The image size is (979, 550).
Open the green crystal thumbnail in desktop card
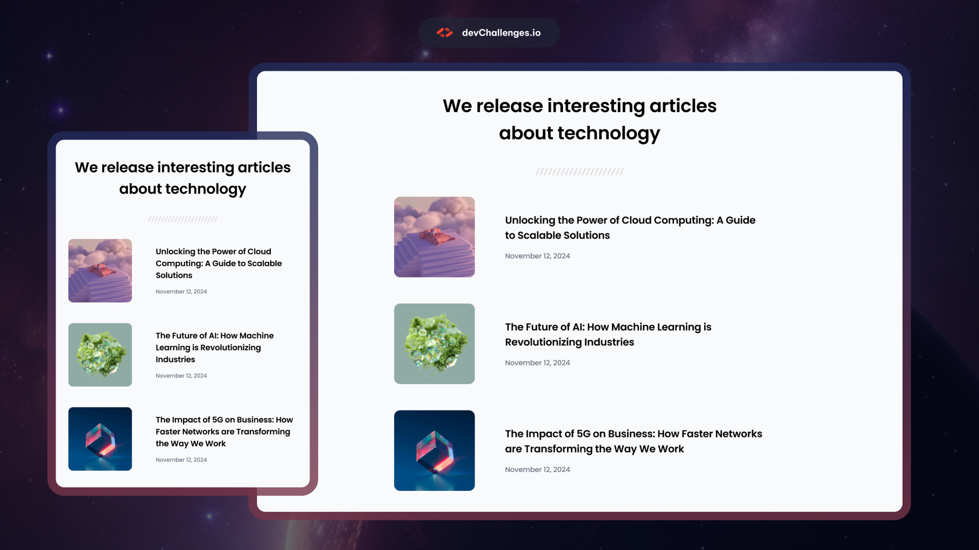click(x=434, y=344)
